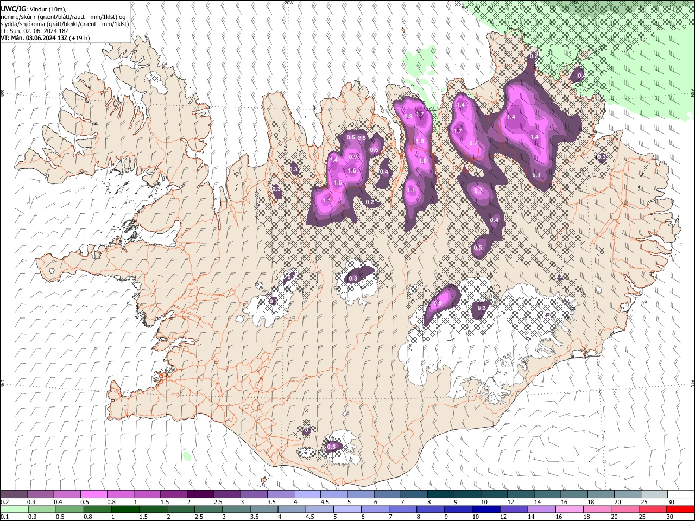The height and width of the screenshot is (521, 695).
Task: Pick bottom-row pale green swatch between 0.1 and 0.3
Action: click(x=14, y=509)
